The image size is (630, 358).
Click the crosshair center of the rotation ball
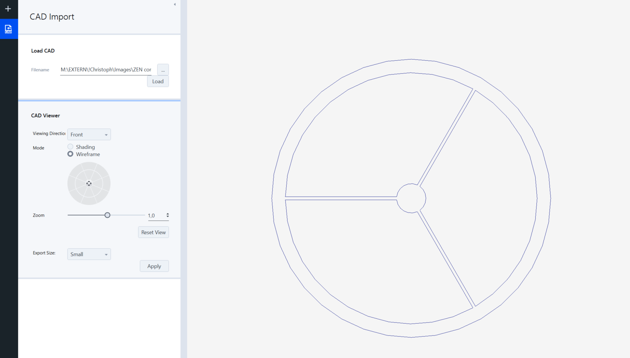click(89, 183)
